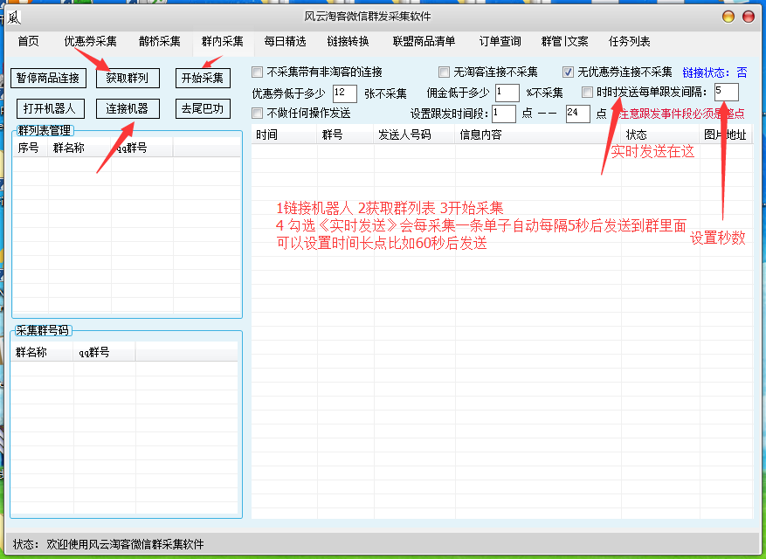Click the 序号 column header in 群列表管理
766x559 pixels.
(31, 148)
